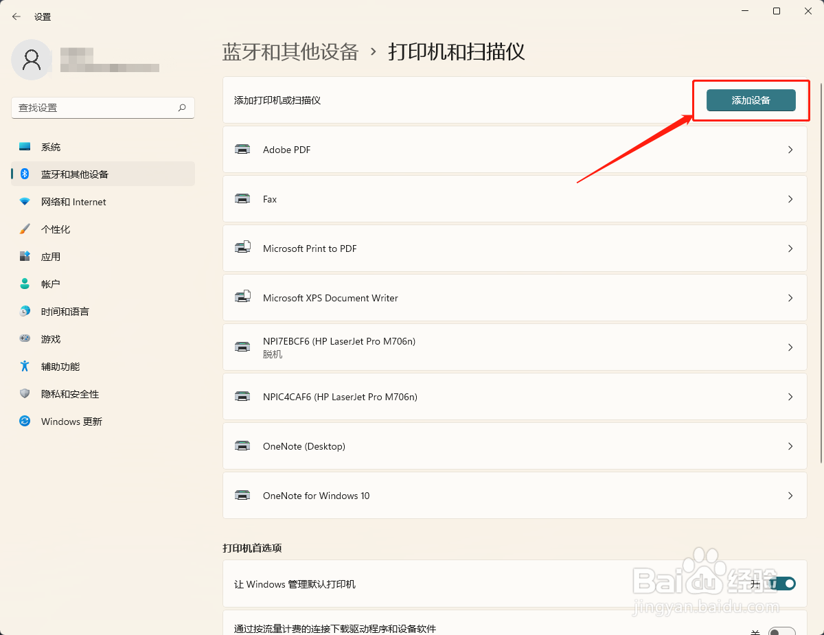Click NPI7EBCF6 (HP LaserJet Pro M706n) text

[x=339, y=341]
